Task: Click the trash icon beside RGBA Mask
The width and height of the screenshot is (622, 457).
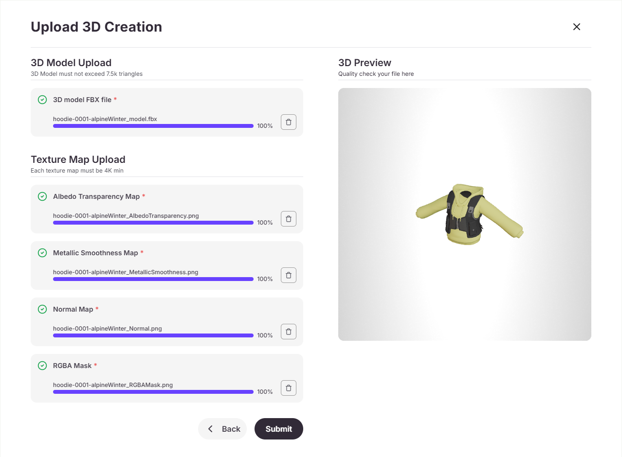Action: tap(288, 388)
